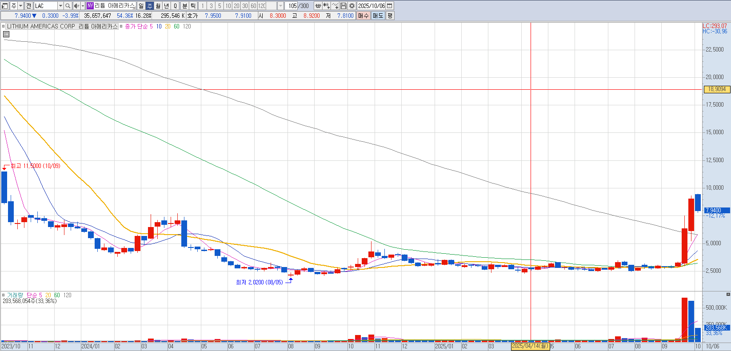Select the 일 daily chart period

(x=141, y=6)
